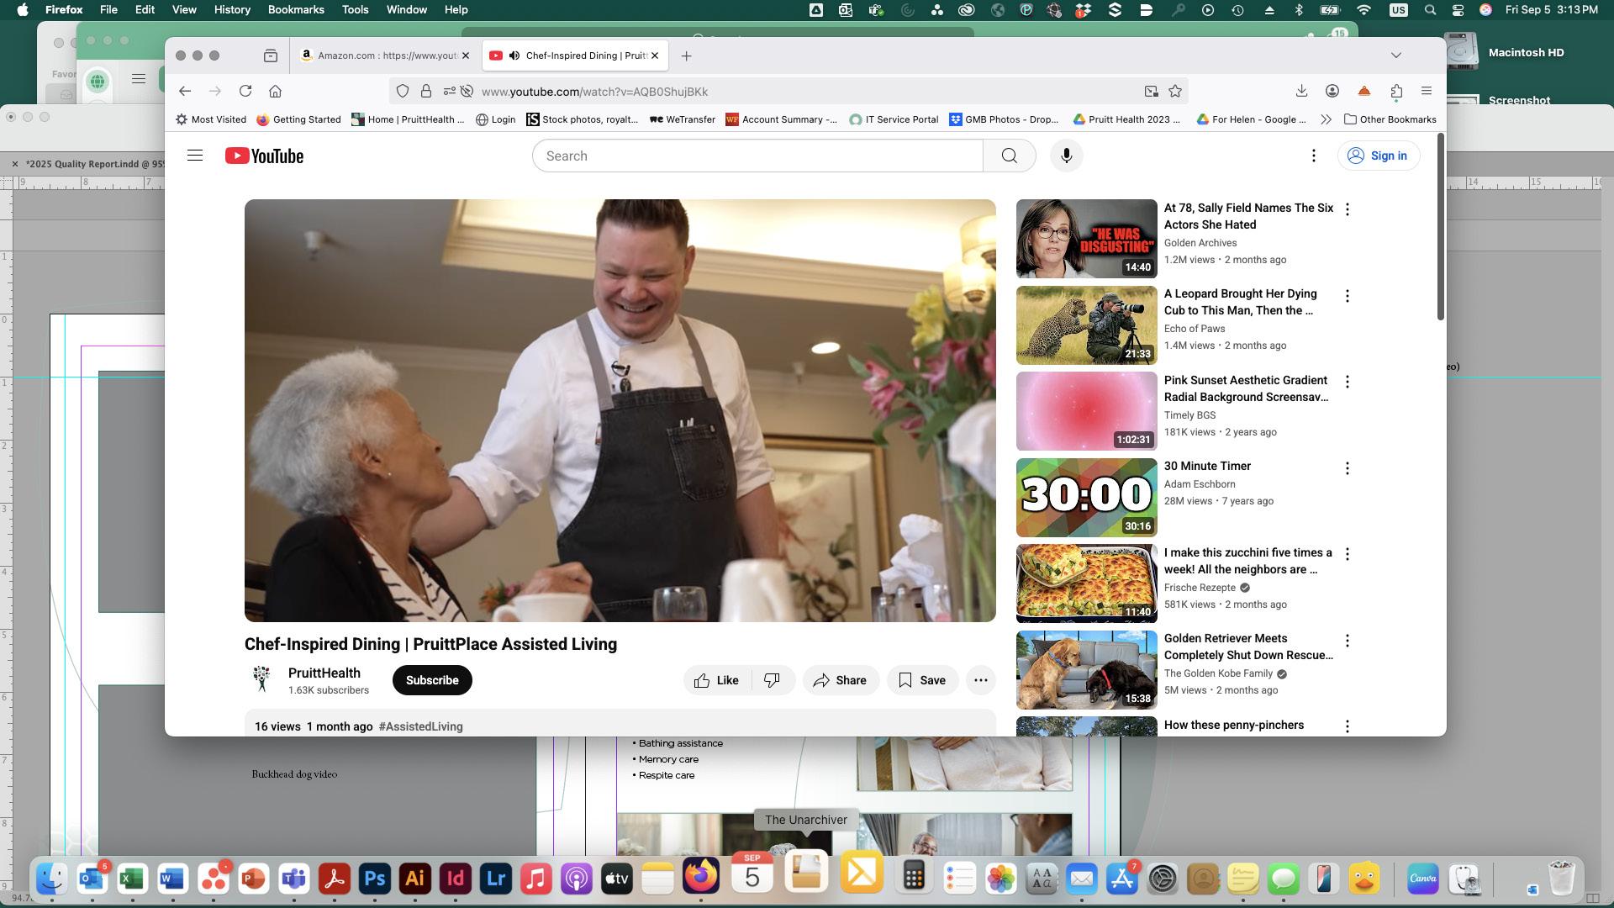This screenshot has height=908, width=1614.
Task: Like the Chef-Inspired Dining video
Action: [x=717, y=680]
